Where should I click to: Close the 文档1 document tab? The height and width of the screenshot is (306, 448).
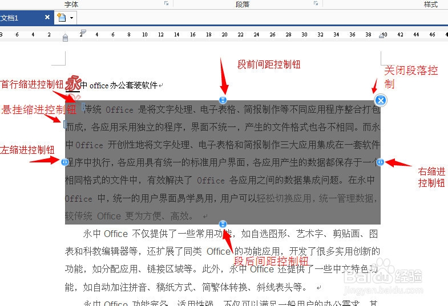[x=47, y=17]
